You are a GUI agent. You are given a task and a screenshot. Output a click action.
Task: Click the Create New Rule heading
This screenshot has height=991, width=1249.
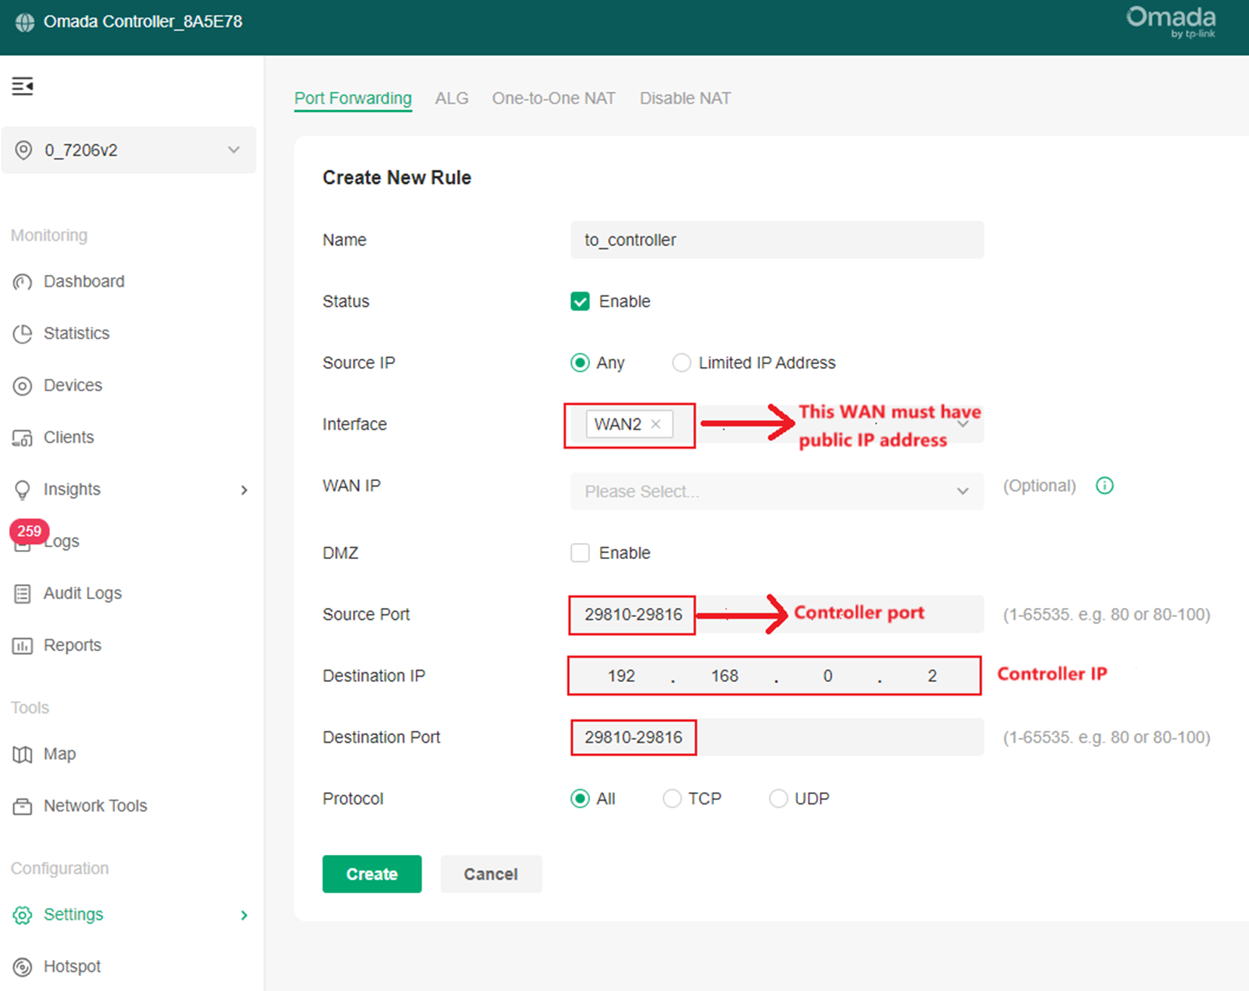click(x=397, y=178)
